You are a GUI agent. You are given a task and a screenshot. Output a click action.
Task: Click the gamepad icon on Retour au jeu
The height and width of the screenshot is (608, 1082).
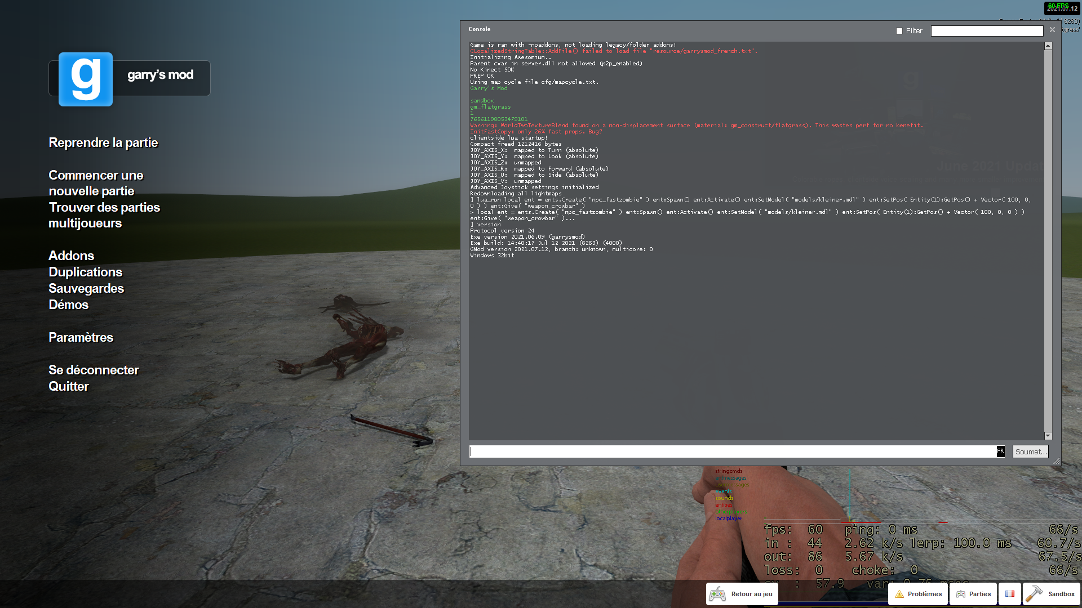tap(717, 594)
